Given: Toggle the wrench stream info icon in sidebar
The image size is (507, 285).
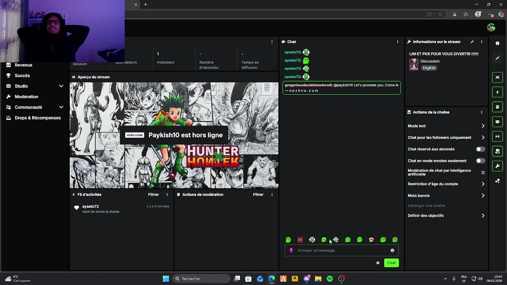Looking at the screenshot, I should (497, 166).
